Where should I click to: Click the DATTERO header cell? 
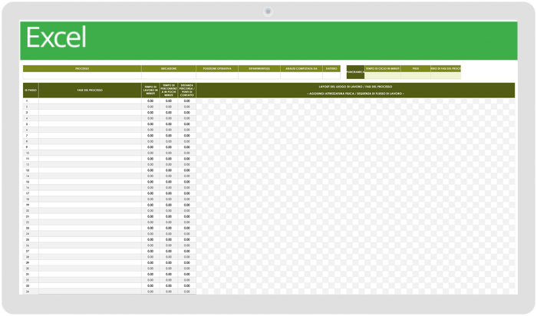point(331,68)
